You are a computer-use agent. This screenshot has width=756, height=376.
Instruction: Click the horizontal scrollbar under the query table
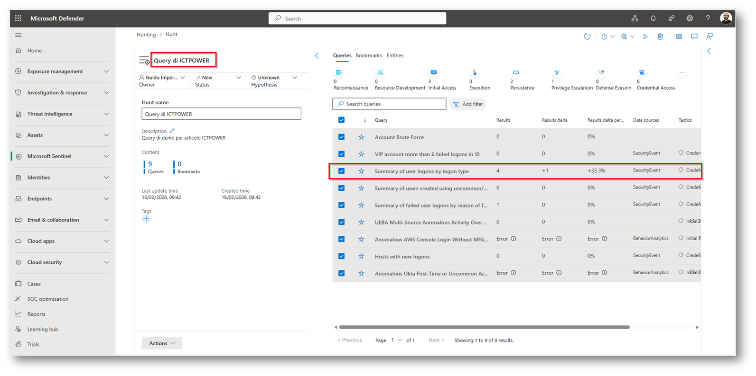(484, 327)
